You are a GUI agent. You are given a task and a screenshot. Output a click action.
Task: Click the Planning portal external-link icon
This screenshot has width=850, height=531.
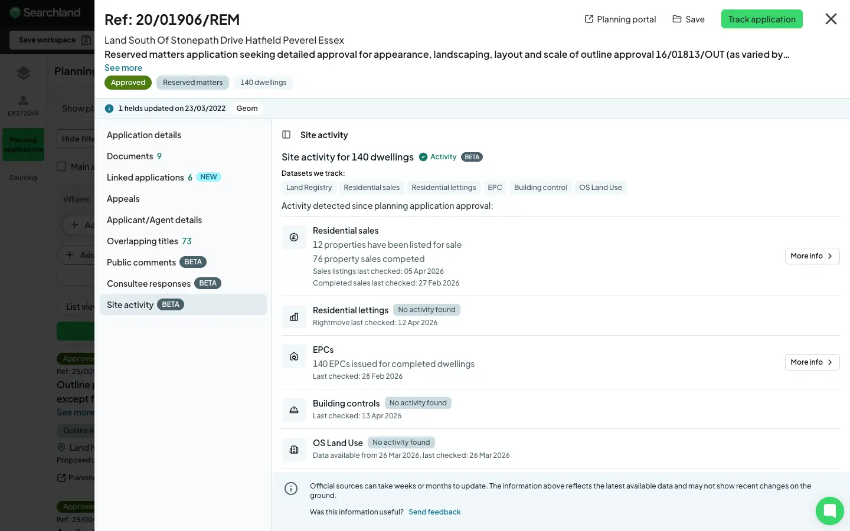tap(589, 19)
